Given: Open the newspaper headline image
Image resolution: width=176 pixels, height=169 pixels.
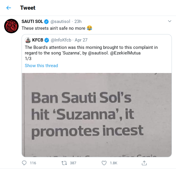Looking at the screenshot, I should tap(97, 115).
